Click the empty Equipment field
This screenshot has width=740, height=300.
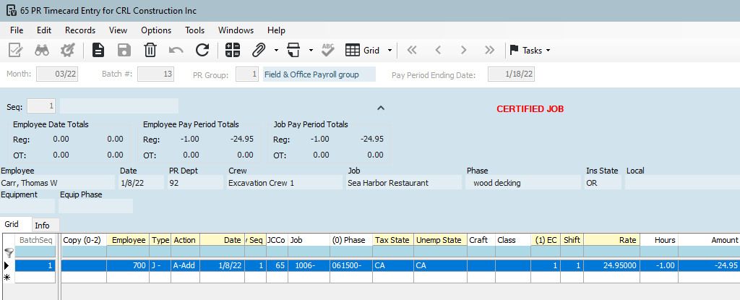[x=28, y=206]
